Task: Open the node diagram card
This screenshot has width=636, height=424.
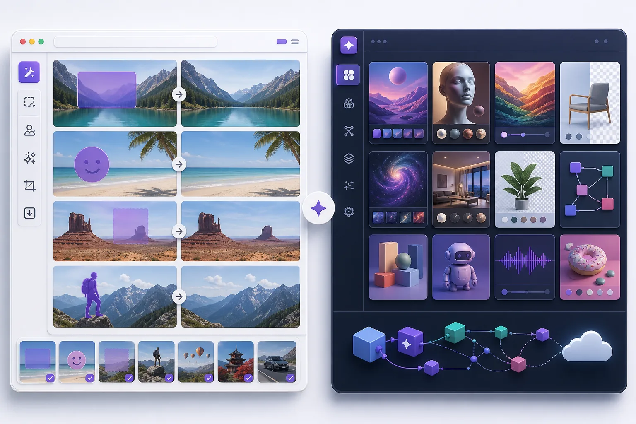Action: point(590,189)
